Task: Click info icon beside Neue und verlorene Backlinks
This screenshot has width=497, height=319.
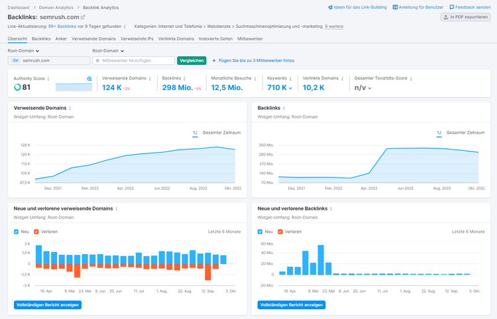Action: (331, 209)
